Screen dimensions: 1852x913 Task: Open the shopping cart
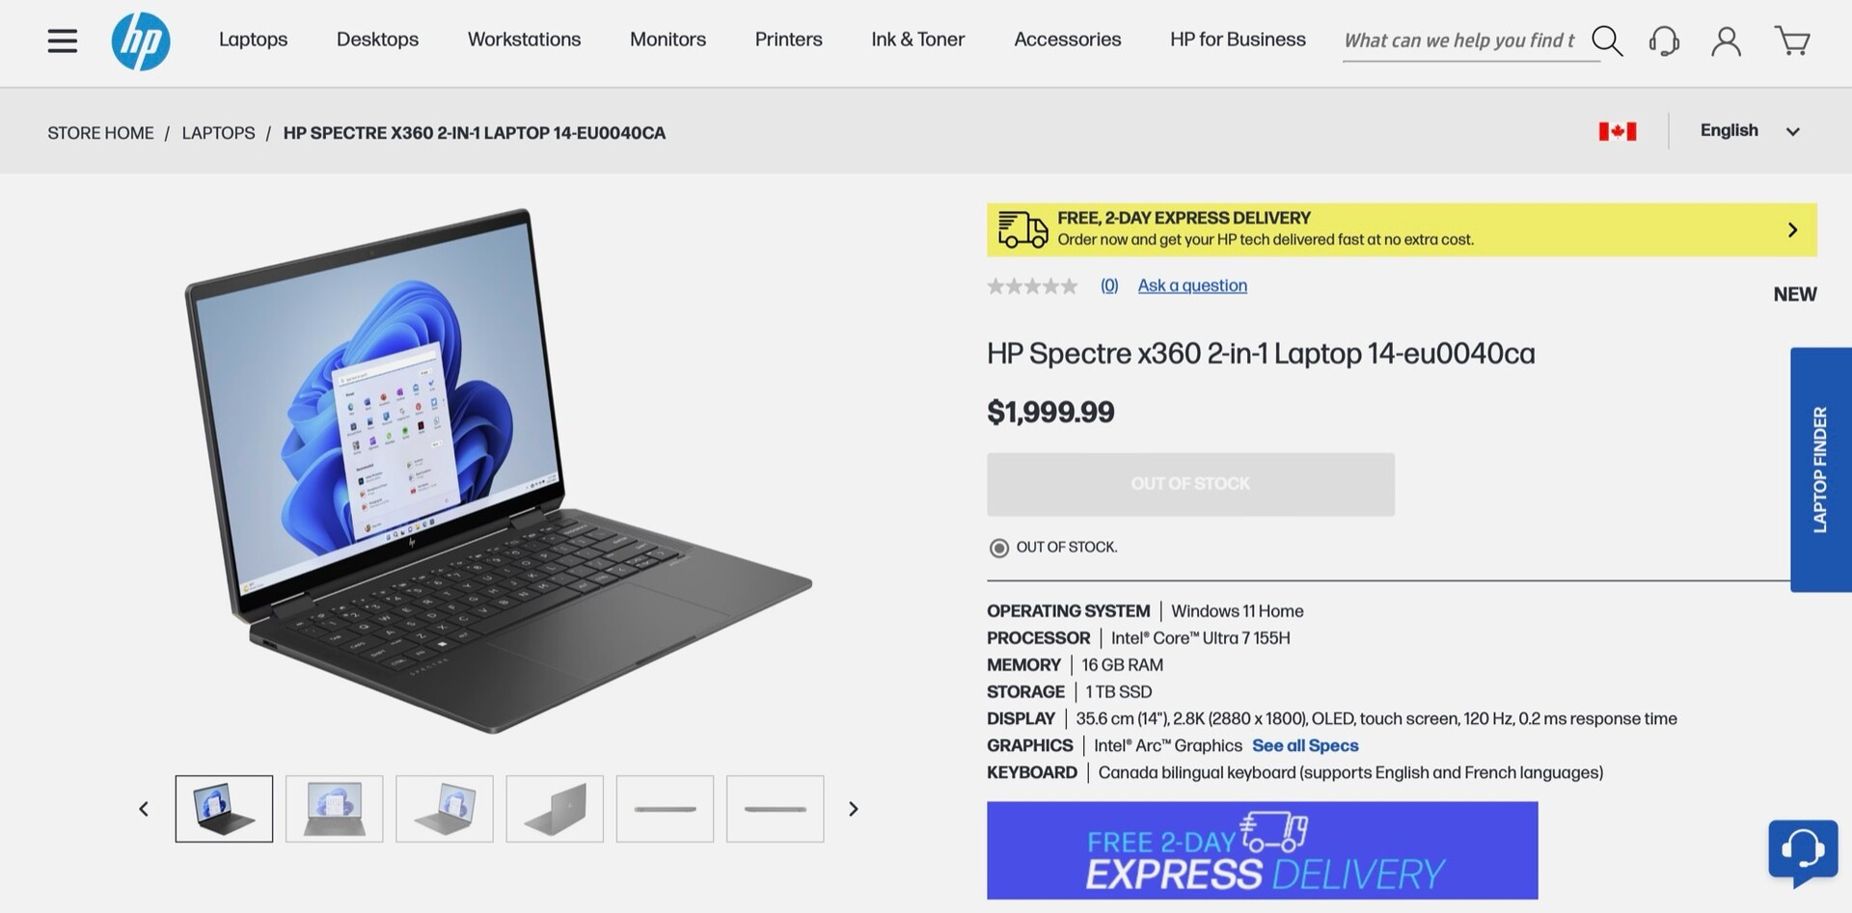click(1792, 41)
